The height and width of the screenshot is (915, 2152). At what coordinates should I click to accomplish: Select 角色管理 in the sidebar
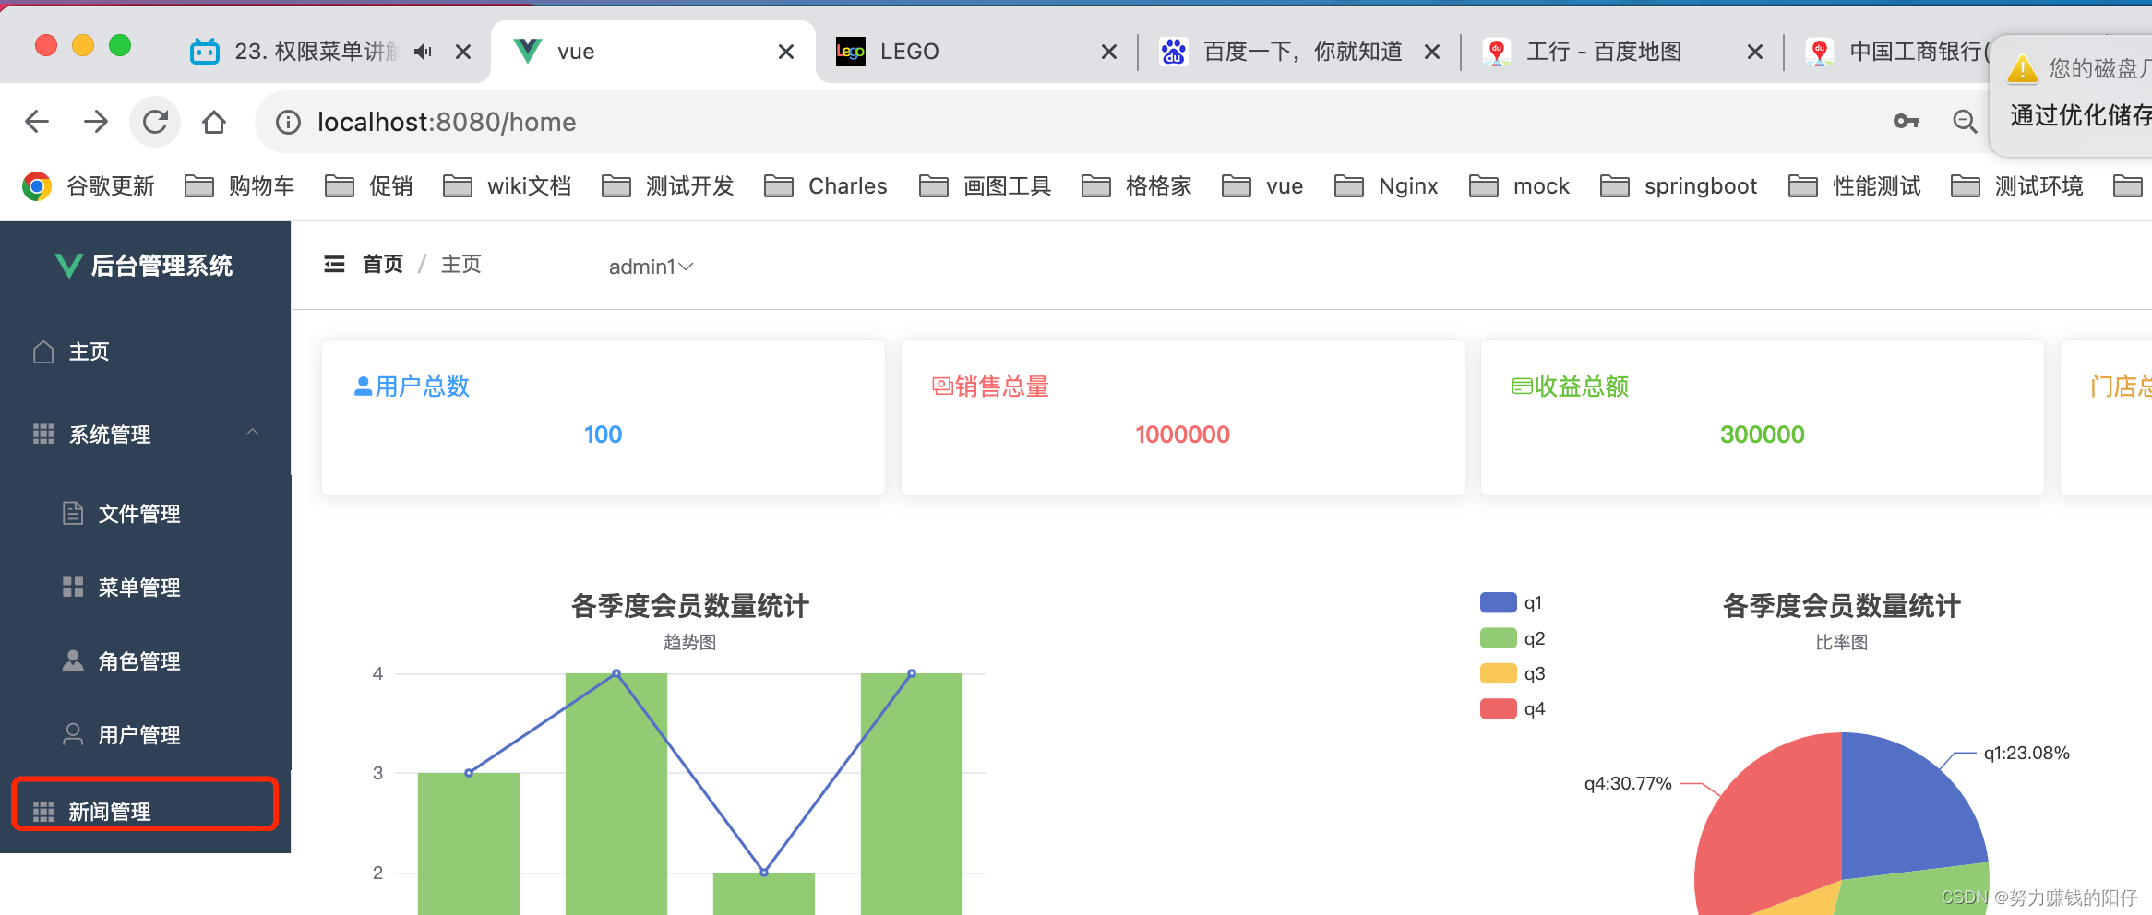[146, 660]
